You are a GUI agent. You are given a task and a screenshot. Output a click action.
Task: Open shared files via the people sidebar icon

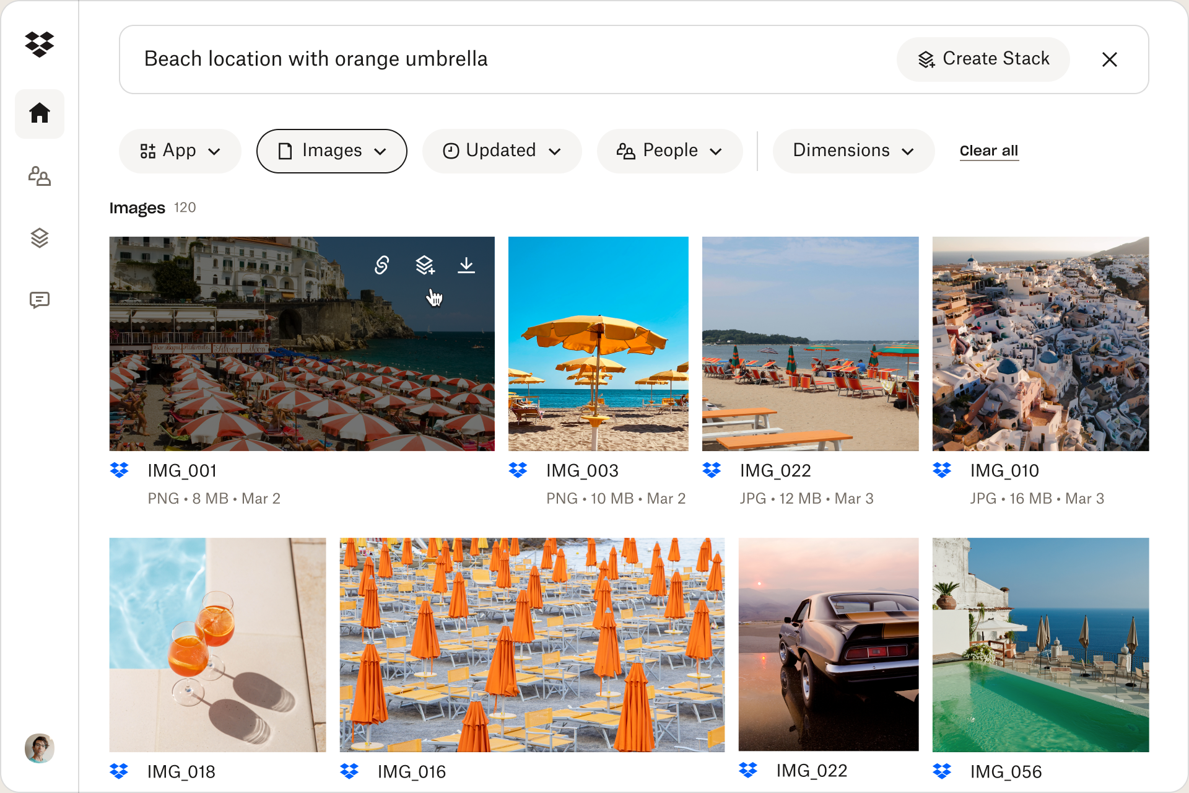[39, 177]
